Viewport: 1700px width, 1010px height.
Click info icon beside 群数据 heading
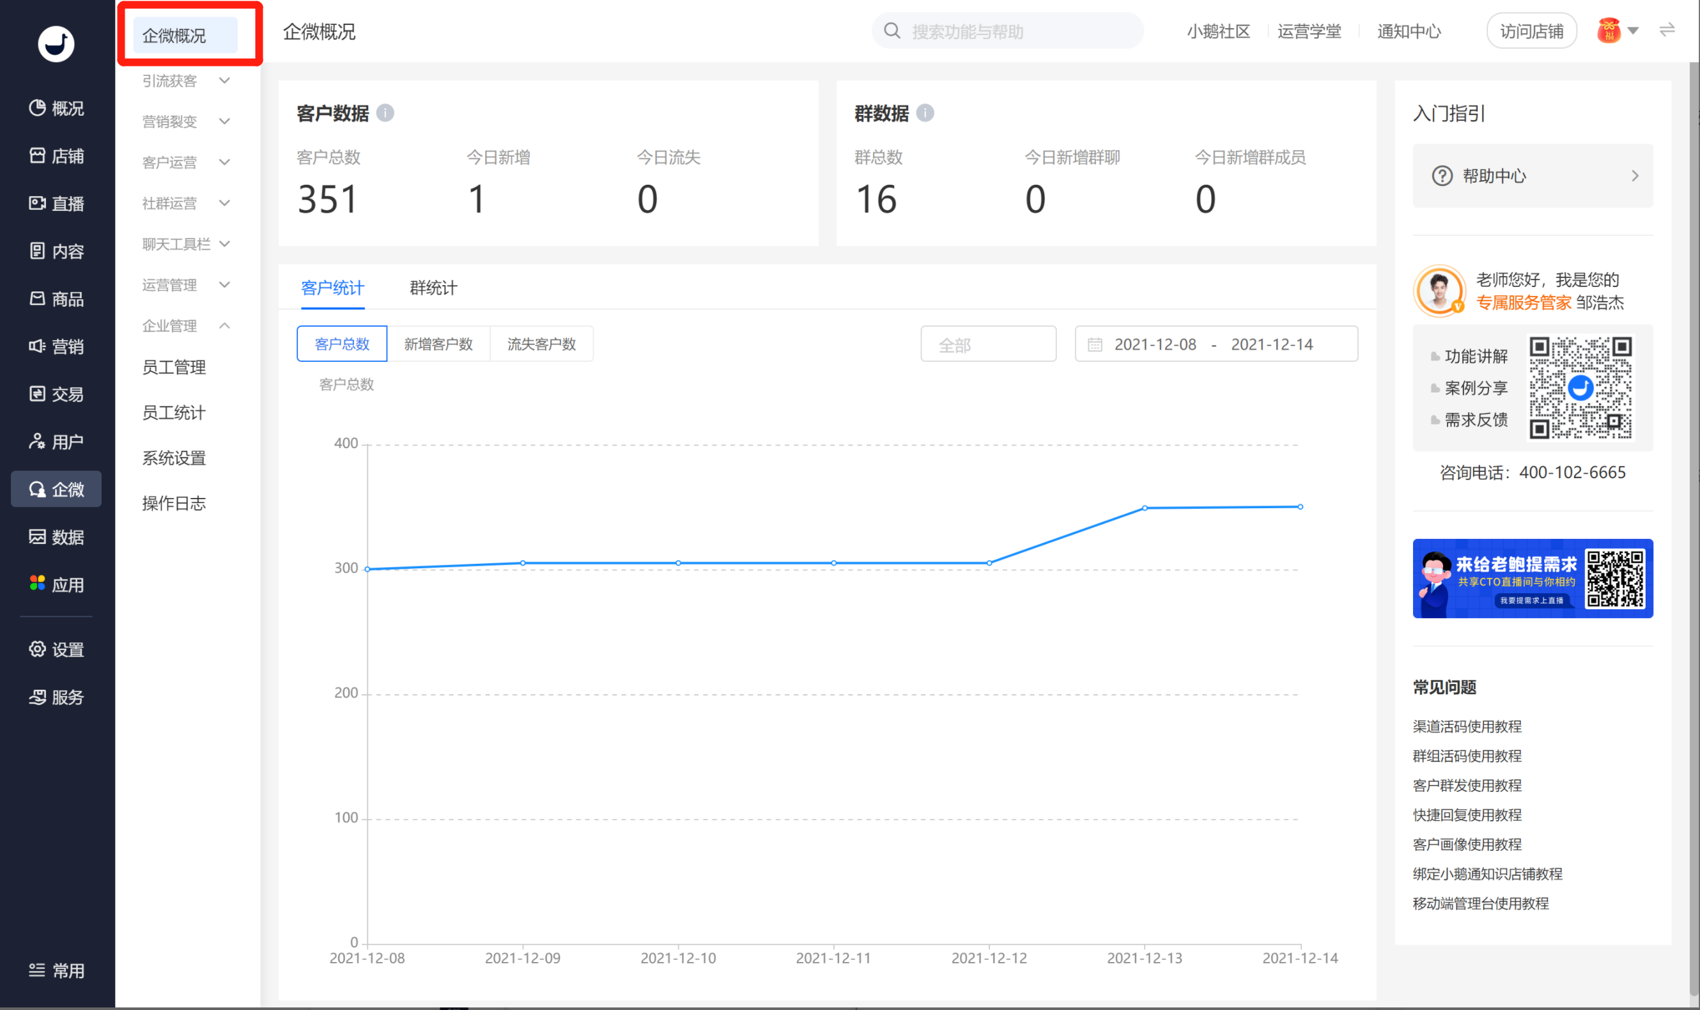(925, 113)
